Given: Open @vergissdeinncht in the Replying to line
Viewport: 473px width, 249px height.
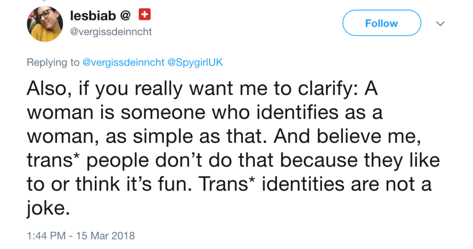Looking at the screenshot, I should (x=123, y=62).
